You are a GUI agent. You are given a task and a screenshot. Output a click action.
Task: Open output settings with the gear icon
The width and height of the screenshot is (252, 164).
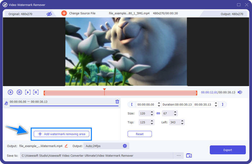point(125,146)
